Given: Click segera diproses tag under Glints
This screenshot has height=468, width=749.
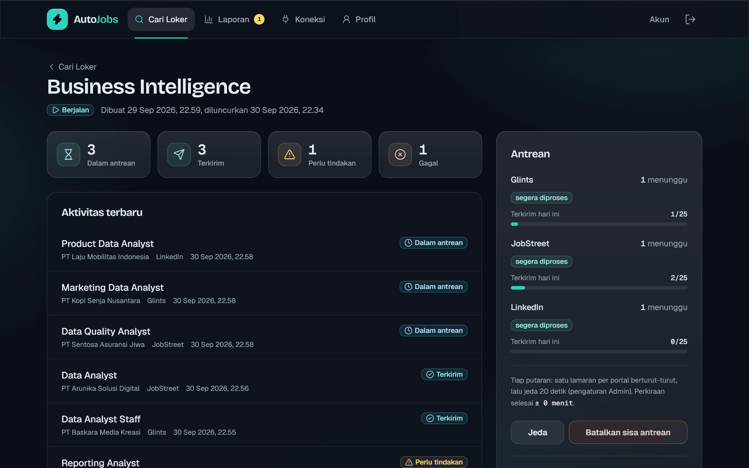Looking at the screenshot, I should click(541, 197).
